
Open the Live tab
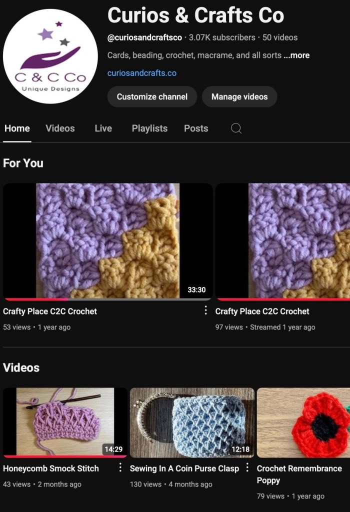tap(103, 128)
